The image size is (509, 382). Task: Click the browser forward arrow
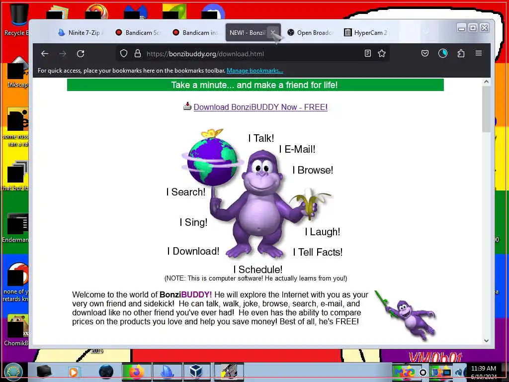(x=63, y=54)
